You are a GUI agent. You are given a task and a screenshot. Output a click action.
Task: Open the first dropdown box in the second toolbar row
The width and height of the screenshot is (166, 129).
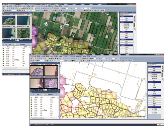click(39, 61)
